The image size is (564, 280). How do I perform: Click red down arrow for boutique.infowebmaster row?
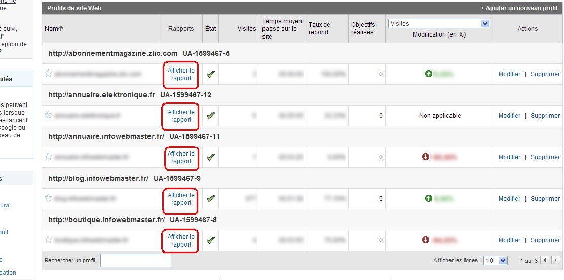pos(426,240)
